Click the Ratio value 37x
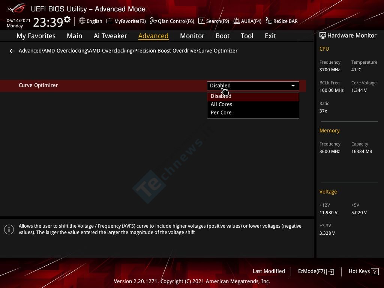This screenshot has height=288, width=384. 323,111
